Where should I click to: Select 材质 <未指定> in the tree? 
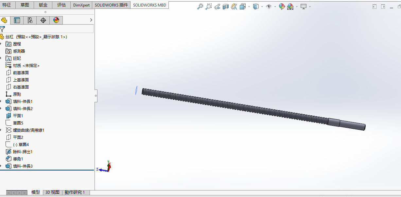26,65
